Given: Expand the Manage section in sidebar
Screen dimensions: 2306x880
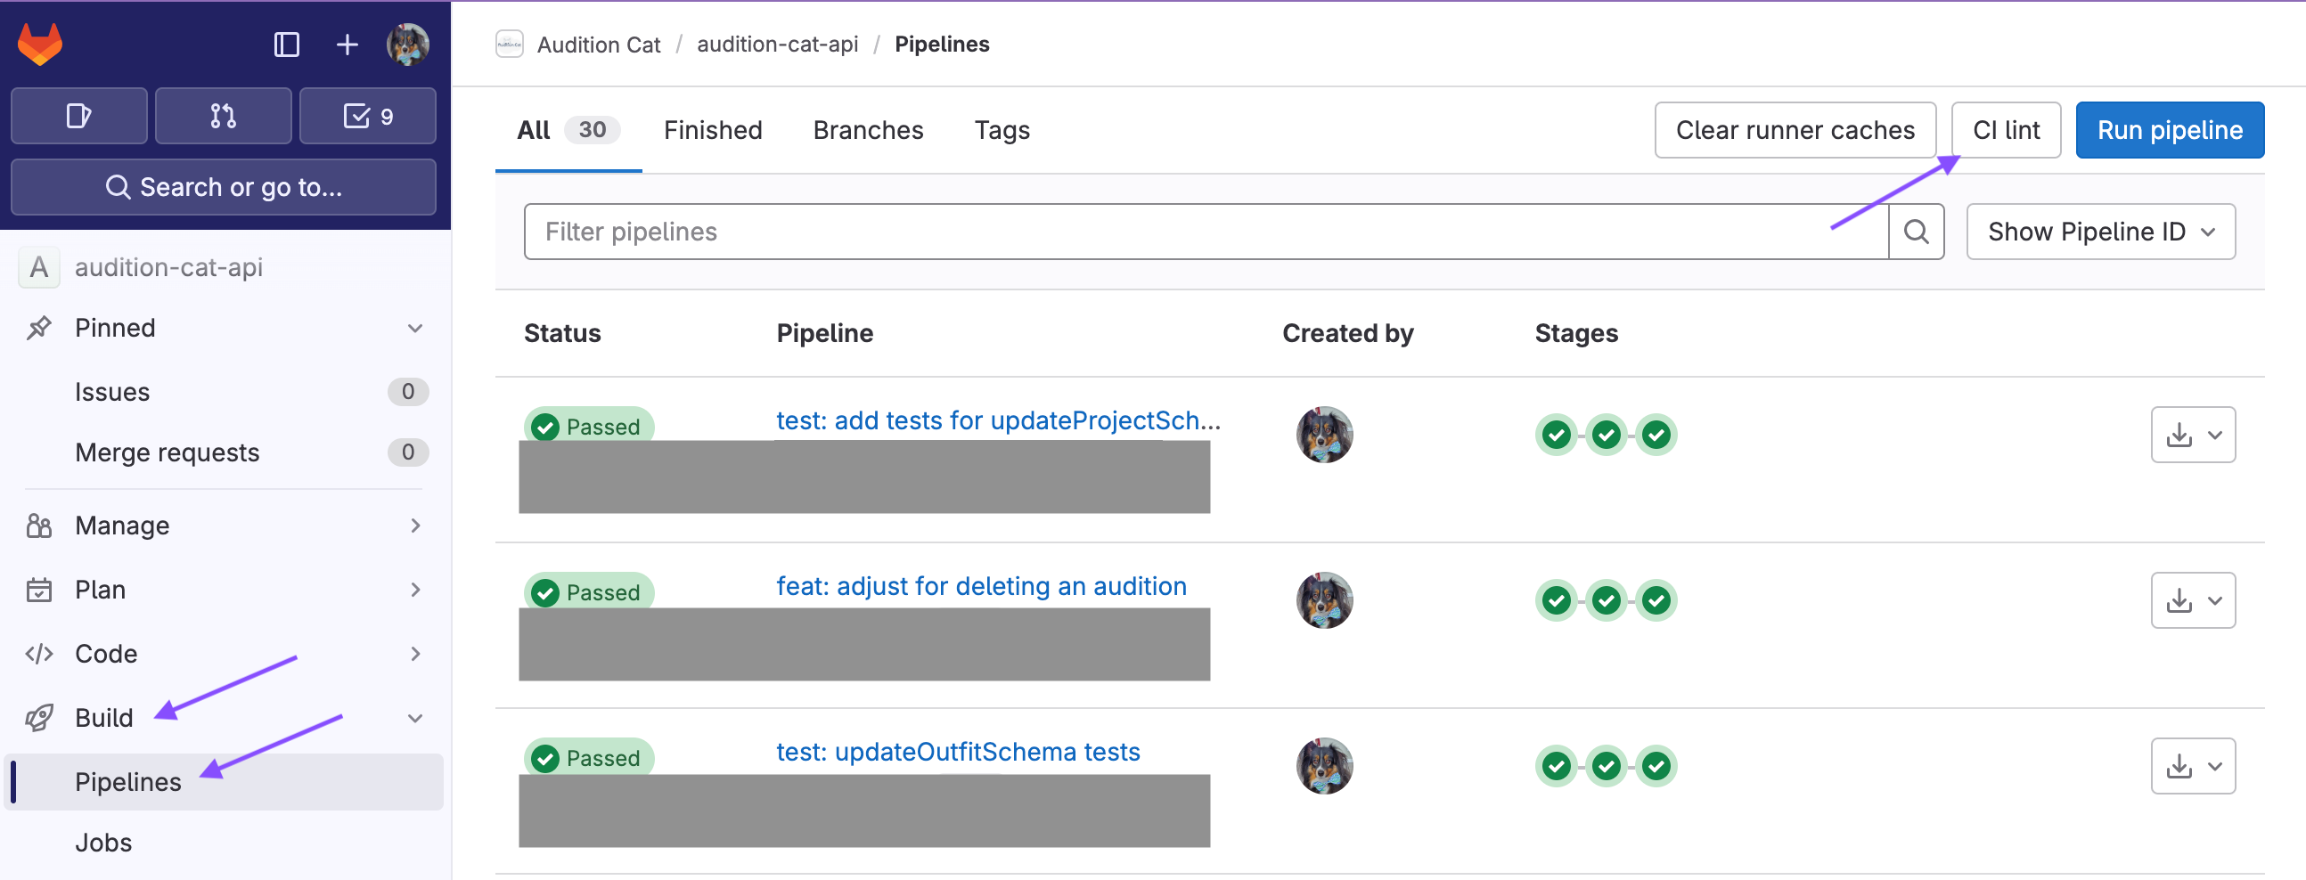Looking at the screenshot, I should [415, 526].
